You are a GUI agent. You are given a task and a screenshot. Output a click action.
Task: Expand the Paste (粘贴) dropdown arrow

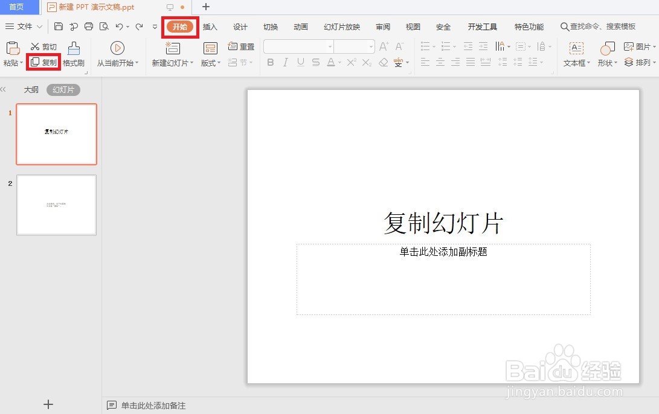[21, 63]
